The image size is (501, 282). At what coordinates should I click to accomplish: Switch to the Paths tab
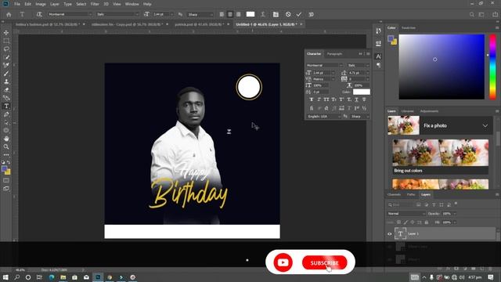411,194
